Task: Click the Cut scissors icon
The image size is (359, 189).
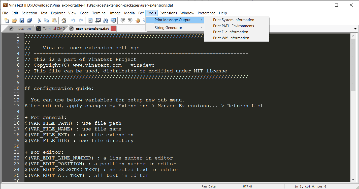Action: tap(39, 20)
